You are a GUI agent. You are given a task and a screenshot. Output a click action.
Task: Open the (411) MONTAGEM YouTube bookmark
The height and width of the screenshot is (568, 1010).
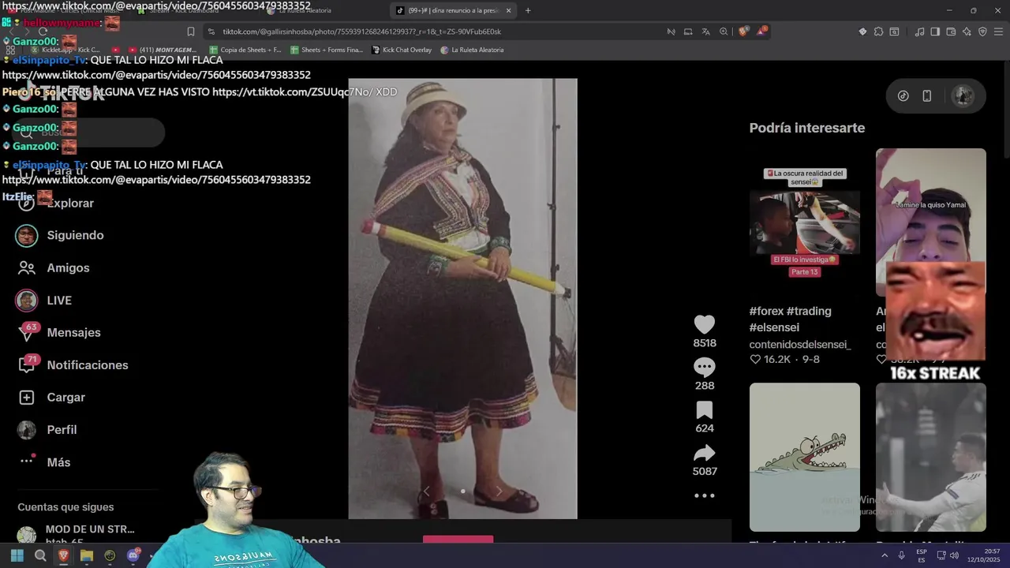pyautogui.click(x=162, y=50)
